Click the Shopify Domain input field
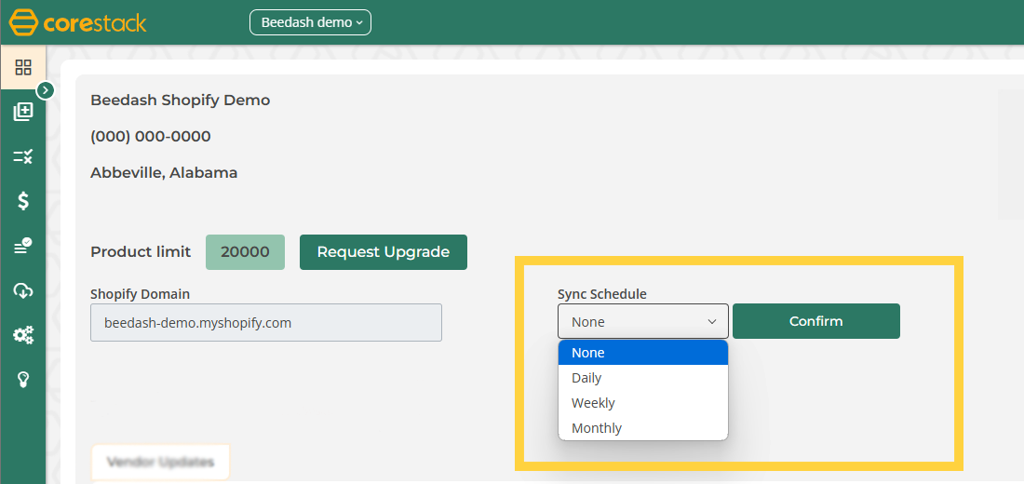 click(266, 323)
